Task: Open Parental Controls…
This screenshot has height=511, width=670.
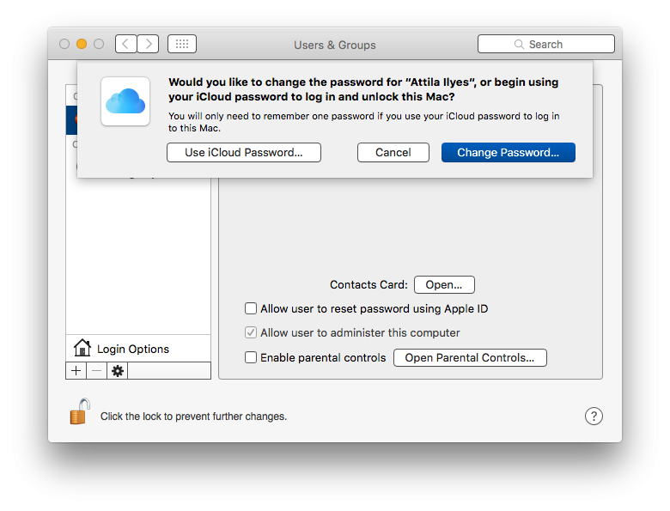Action: click(x=470, y=357)
